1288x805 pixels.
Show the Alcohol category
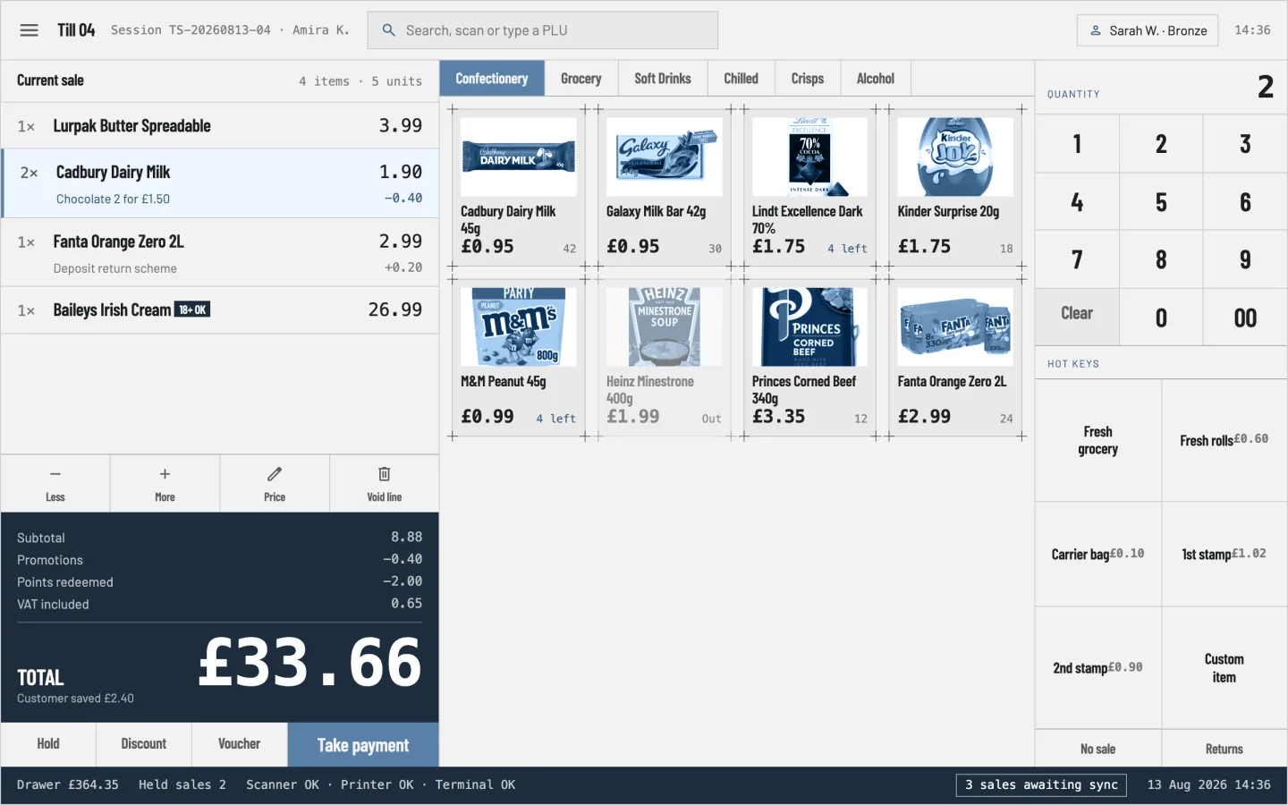(876, 79)
